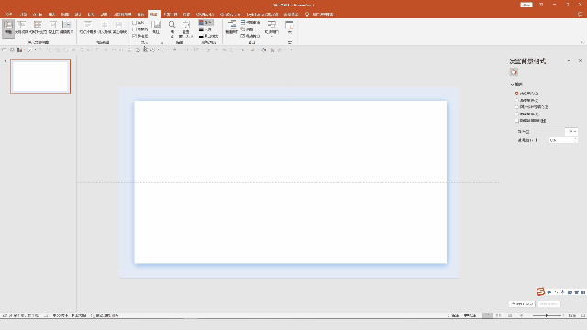Image resolution: width=587 pixels, height=330 pixels.
Task: Select the Gradient fill radio button
Action: (516, 100)
